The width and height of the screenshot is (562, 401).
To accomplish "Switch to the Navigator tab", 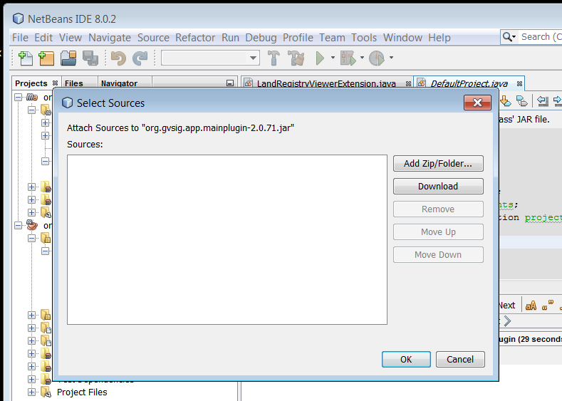I will pos(119,83).
